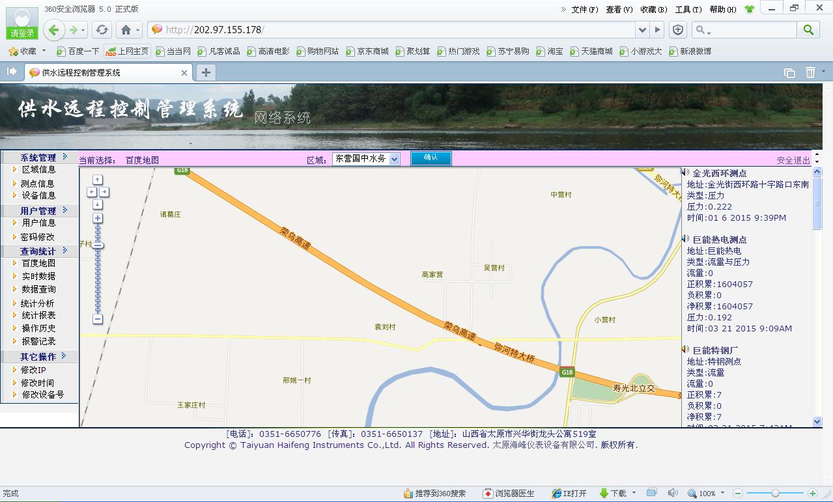Click the status bar page zoom slider
The image size is (833, 502).
click(775, 494)
